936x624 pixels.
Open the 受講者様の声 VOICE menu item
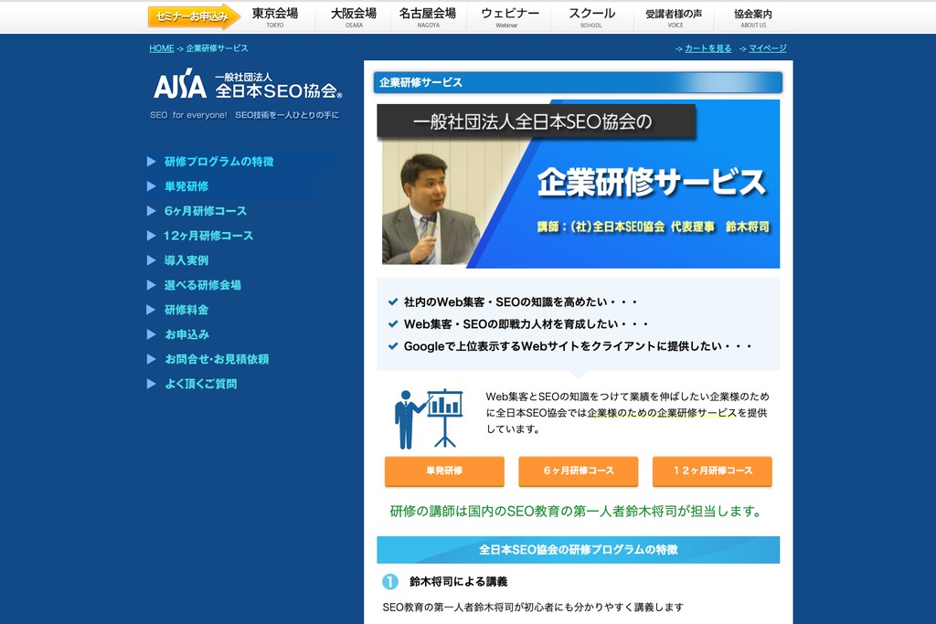click(674, 17)
